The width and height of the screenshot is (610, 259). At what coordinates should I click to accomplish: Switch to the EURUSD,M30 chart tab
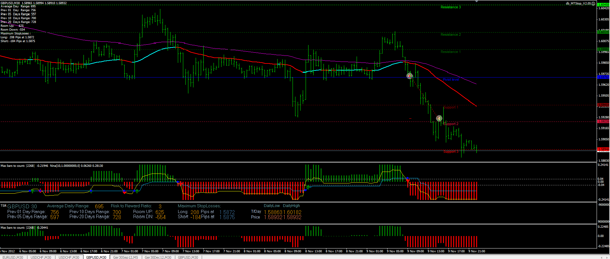coord(13,257)
